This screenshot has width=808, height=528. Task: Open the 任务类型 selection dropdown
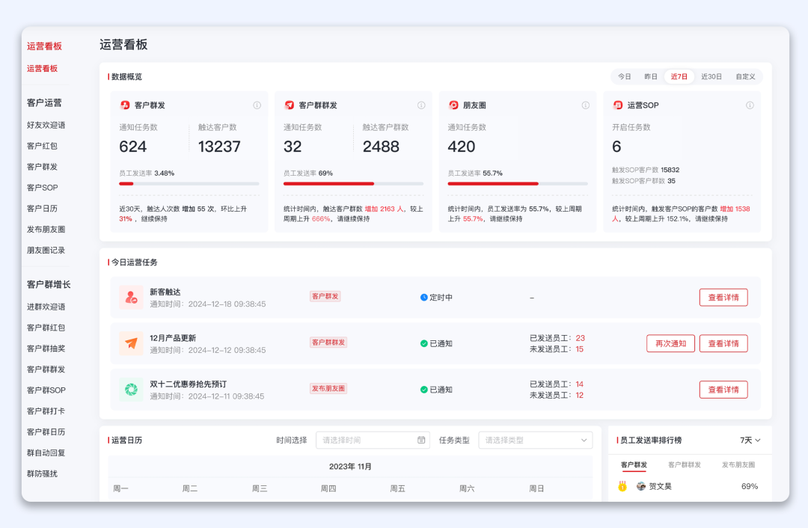535,440
